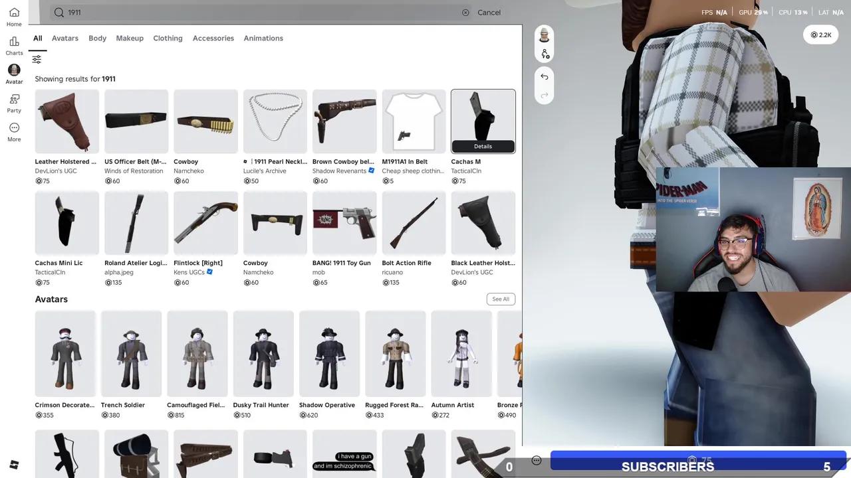Click the ricuano creator name

click(x=392, y=272)
